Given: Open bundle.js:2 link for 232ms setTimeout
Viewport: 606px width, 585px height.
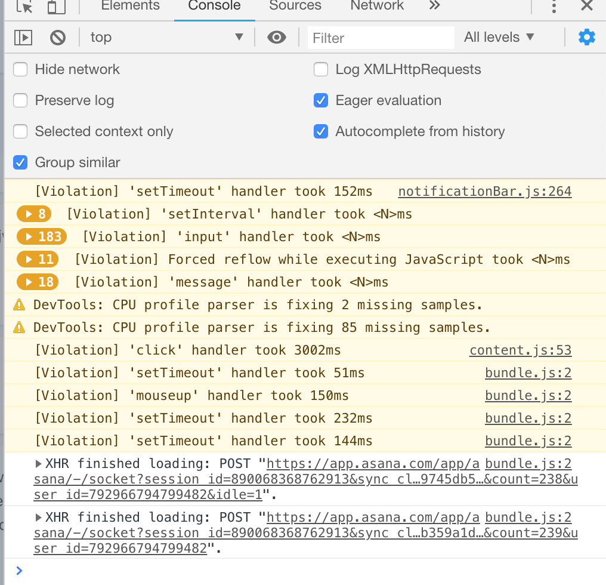Looking at the screenshot, I should pyautogui.click(x=528, y=418).
